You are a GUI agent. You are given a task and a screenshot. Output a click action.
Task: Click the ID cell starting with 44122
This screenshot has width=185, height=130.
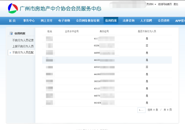click(104, 60)
